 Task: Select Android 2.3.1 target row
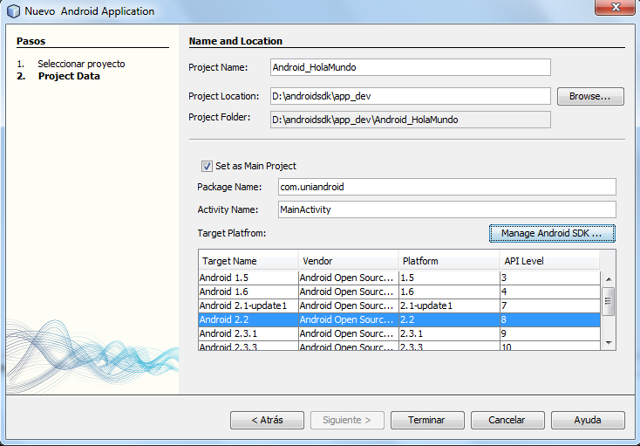click(x=248, y=333)
